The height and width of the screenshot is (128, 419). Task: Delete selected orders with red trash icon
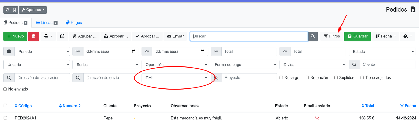click(34, 36)
